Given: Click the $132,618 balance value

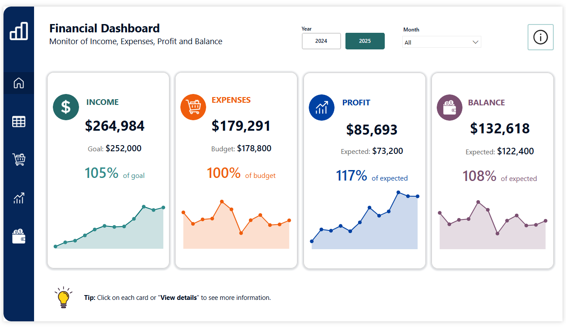Looking at the screenshot, I should pos(500,129).
